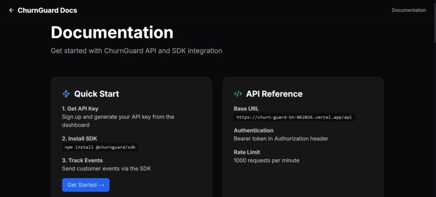The width and height of the screenshot is (436, 197).
Task: Open the Documentation link in top bar
Action: (409, 10)
